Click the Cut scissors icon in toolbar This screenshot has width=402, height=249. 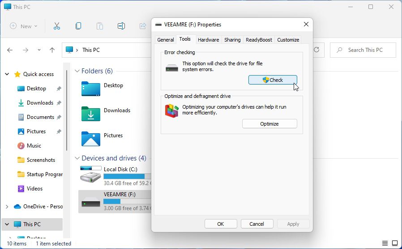(57, 26)
